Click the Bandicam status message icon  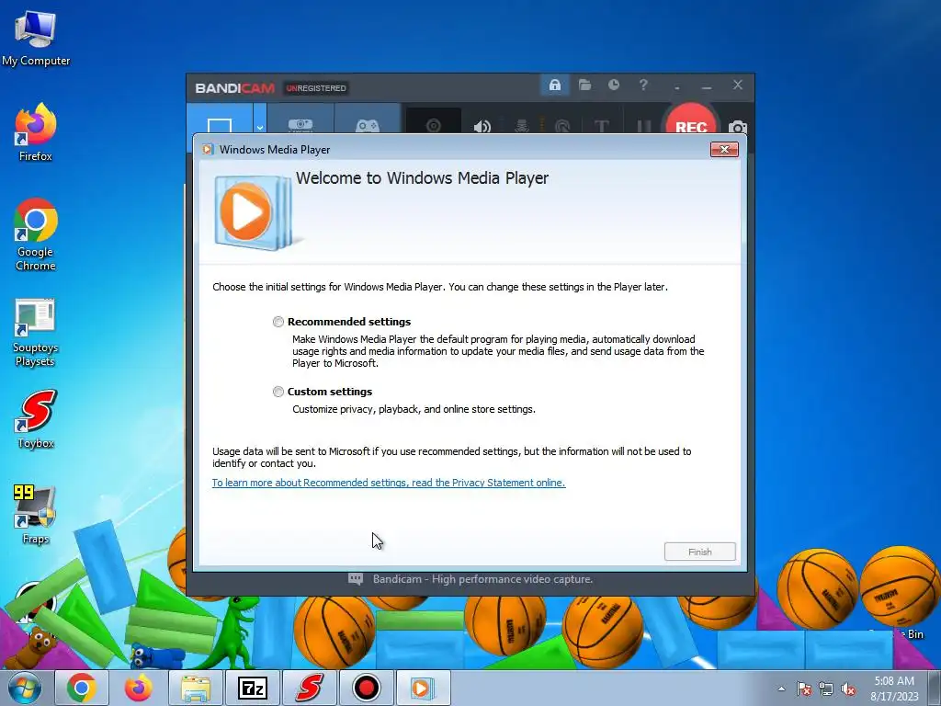pyautogui.click(x=356, y=579)
